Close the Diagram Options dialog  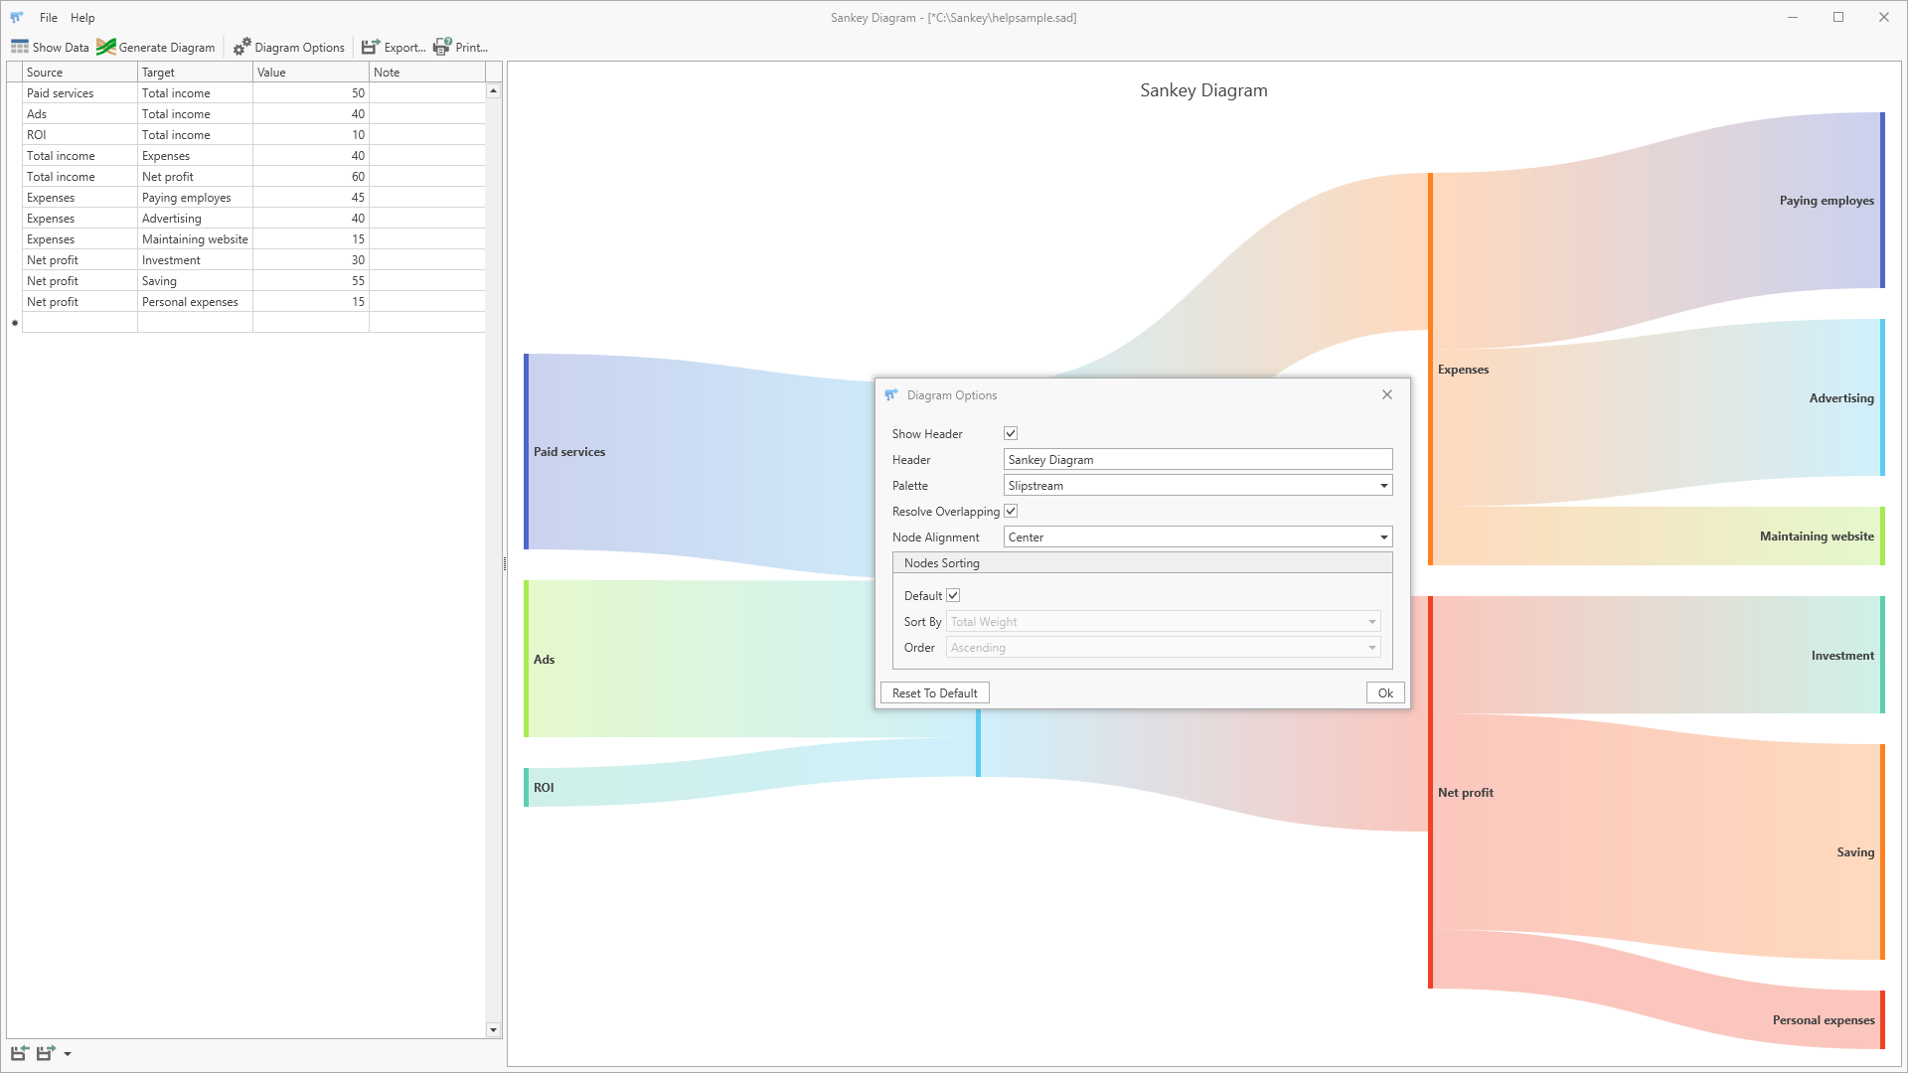(1386, 394)
